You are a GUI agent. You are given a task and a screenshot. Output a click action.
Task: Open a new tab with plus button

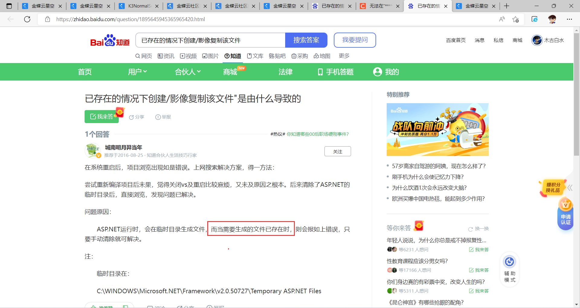pyautogui.click(x=507, y=6)
